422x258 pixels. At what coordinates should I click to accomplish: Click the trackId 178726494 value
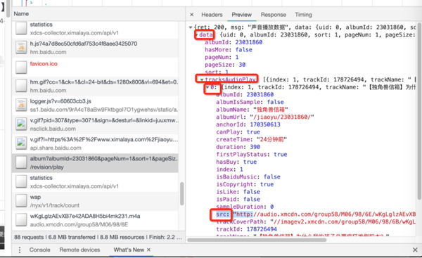(x=262, y=229)
